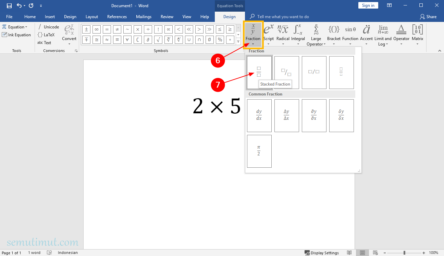The image size is (444, 256).
Task: Insert the infinity symbol from Symbols gallery
Action: (x=96, y=29)
